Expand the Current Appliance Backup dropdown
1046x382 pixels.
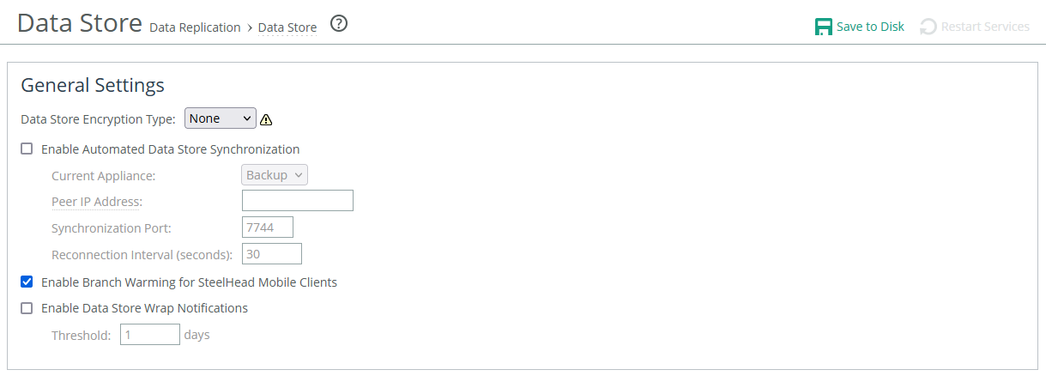[x=275, y=175]
